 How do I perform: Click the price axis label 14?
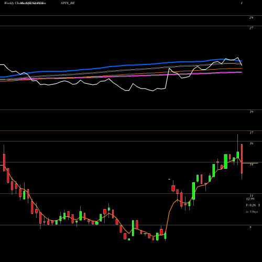[251, 165]
